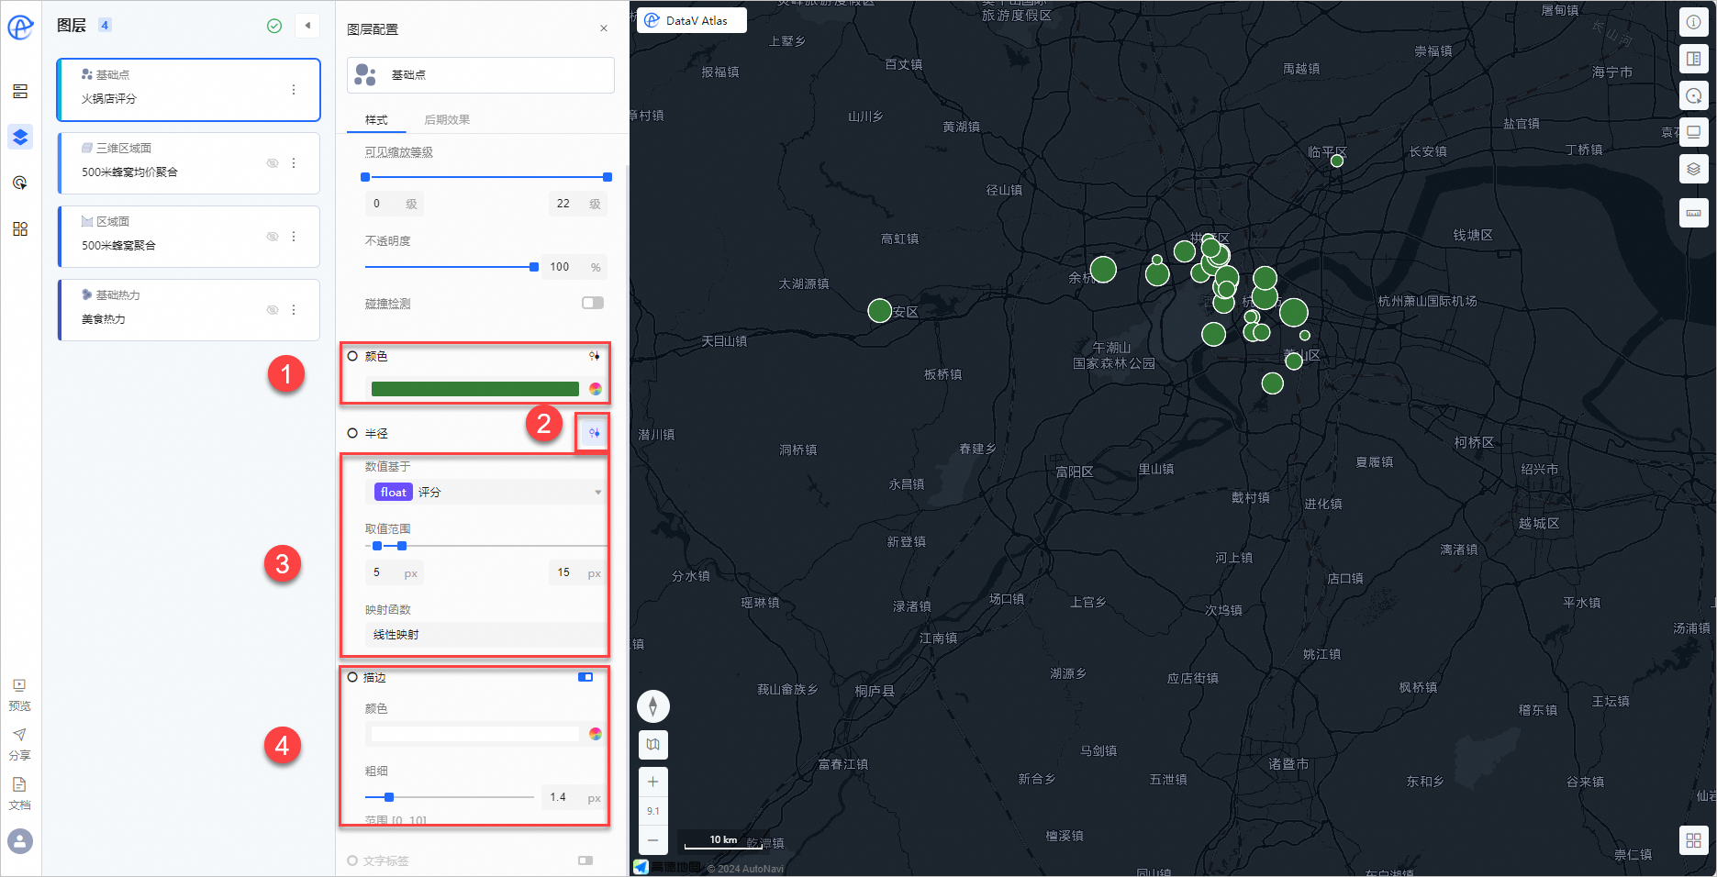Open the 基础点 layer type selector
This screenshot has width=1717, height=877.
coord(481,75)
